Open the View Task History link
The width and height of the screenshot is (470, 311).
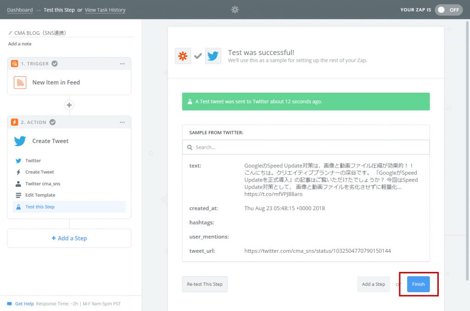click(x=105, y=10)
